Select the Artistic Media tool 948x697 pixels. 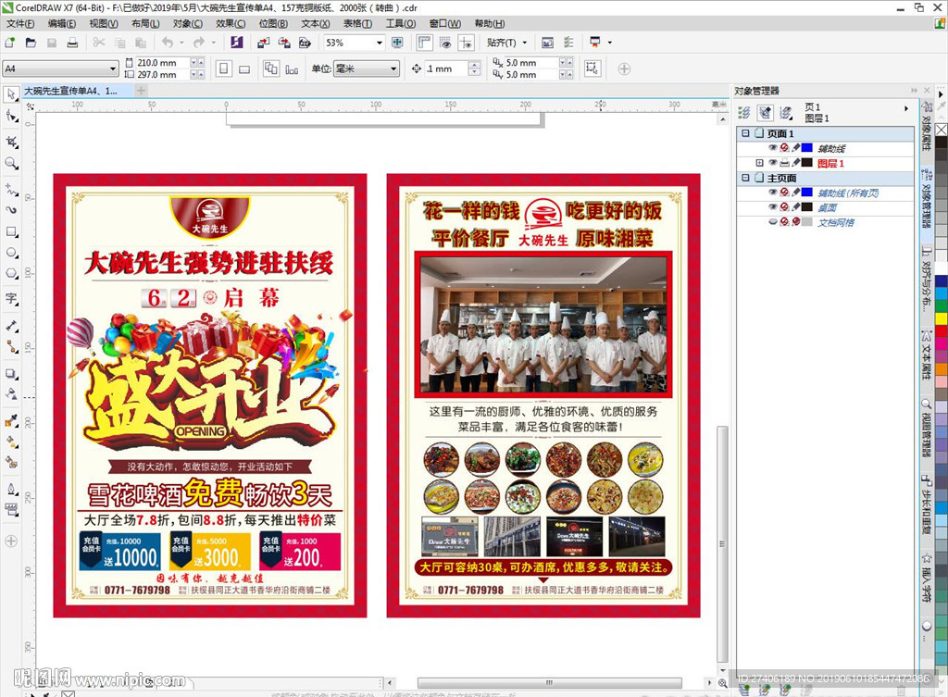tap(11, 210)
